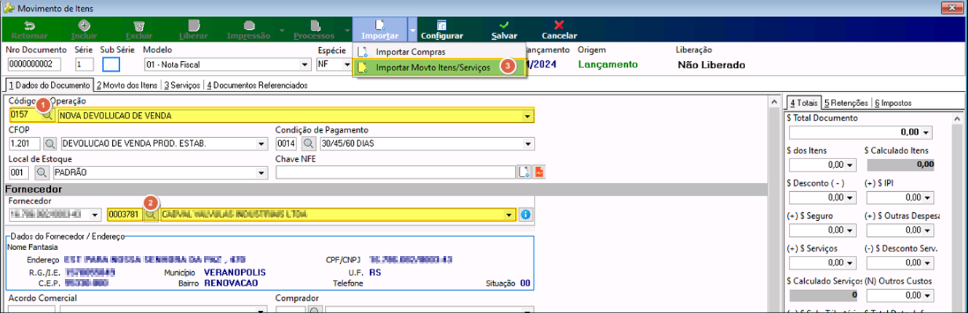Click the blue Fornecedor info icon

coord(526,214)
